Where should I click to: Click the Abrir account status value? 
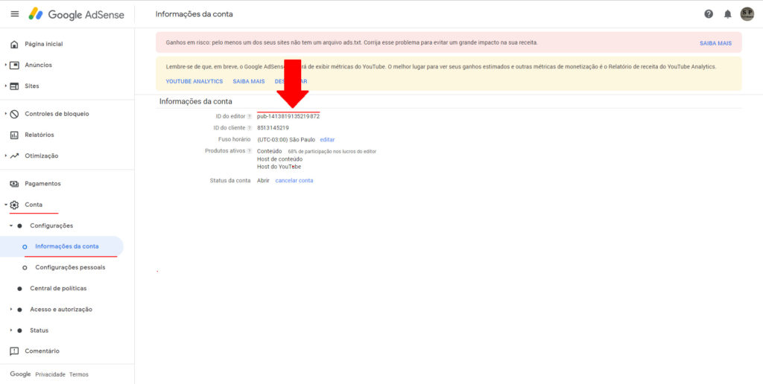click(x=263, y=181)
